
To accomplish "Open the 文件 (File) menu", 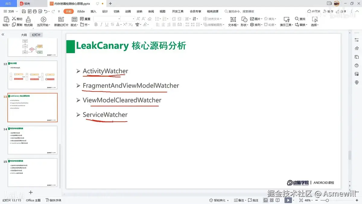I will pos(11,11).
